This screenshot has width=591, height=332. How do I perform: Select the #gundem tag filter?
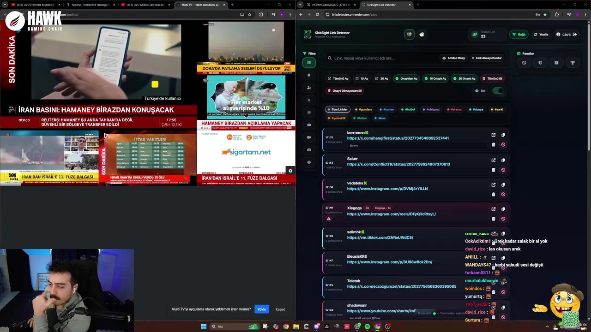point(363,110)
